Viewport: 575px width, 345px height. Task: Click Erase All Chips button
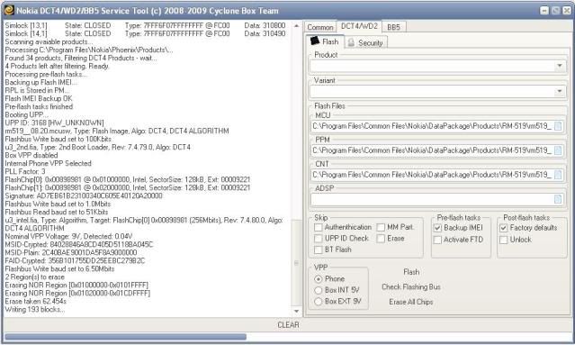[411, 302]
